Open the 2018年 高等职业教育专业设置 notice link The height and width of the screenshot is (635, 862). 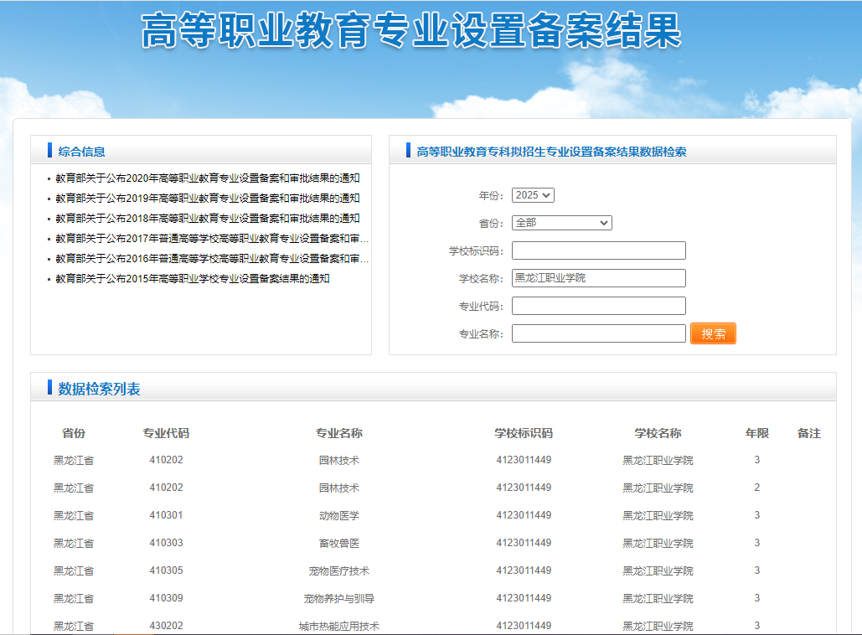[208, 218]
